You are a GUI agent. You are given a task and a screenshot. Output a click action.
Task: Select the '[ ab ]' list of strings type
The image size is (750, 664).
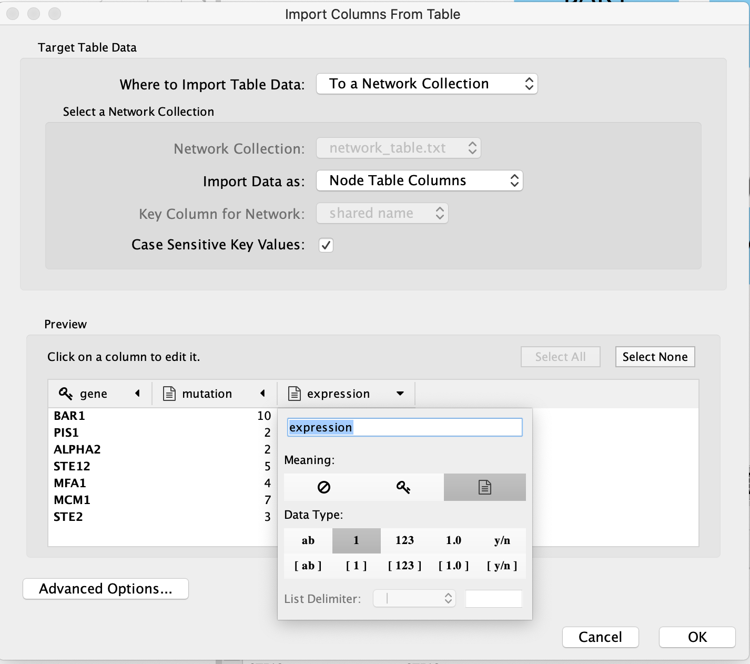coord(308,566)
